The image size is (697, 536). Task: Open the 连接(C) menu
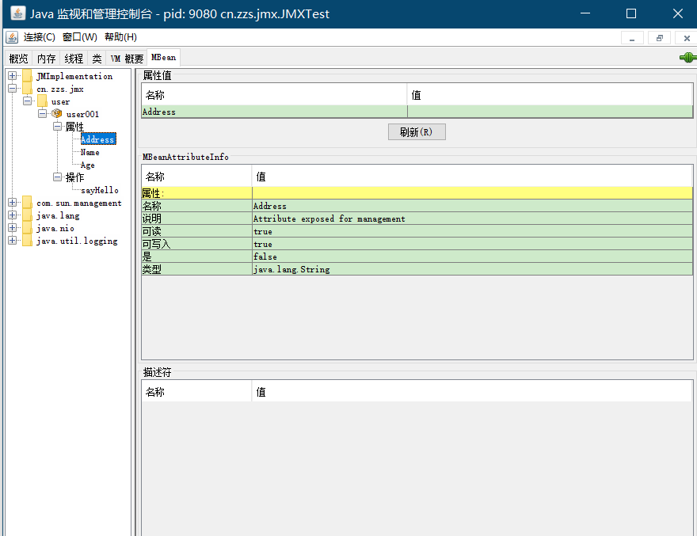click(x=40, y=37)
